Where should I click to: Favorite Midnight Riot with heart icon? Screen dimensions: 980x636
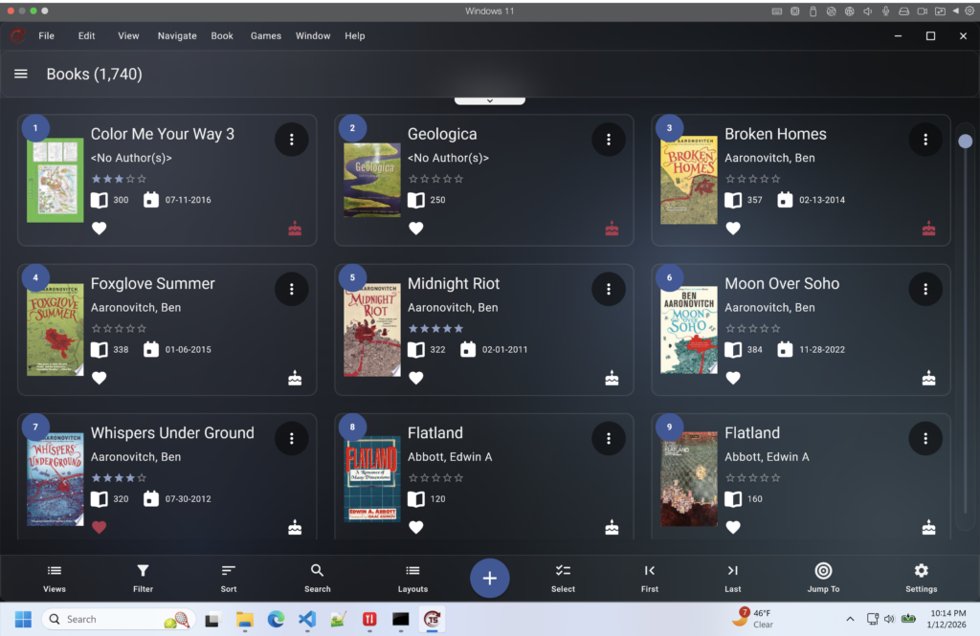coord(415,378)
